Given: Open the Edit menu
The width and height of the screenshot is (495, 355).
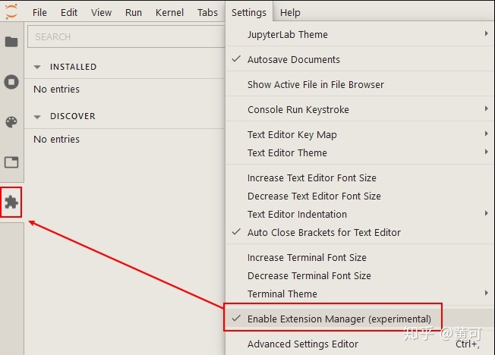Looking at the screenshot, I should (69, 12).
